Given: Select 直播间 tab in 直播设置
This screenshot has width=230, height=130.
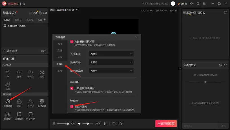Looking at the screenshot, I should coord(59,64).
